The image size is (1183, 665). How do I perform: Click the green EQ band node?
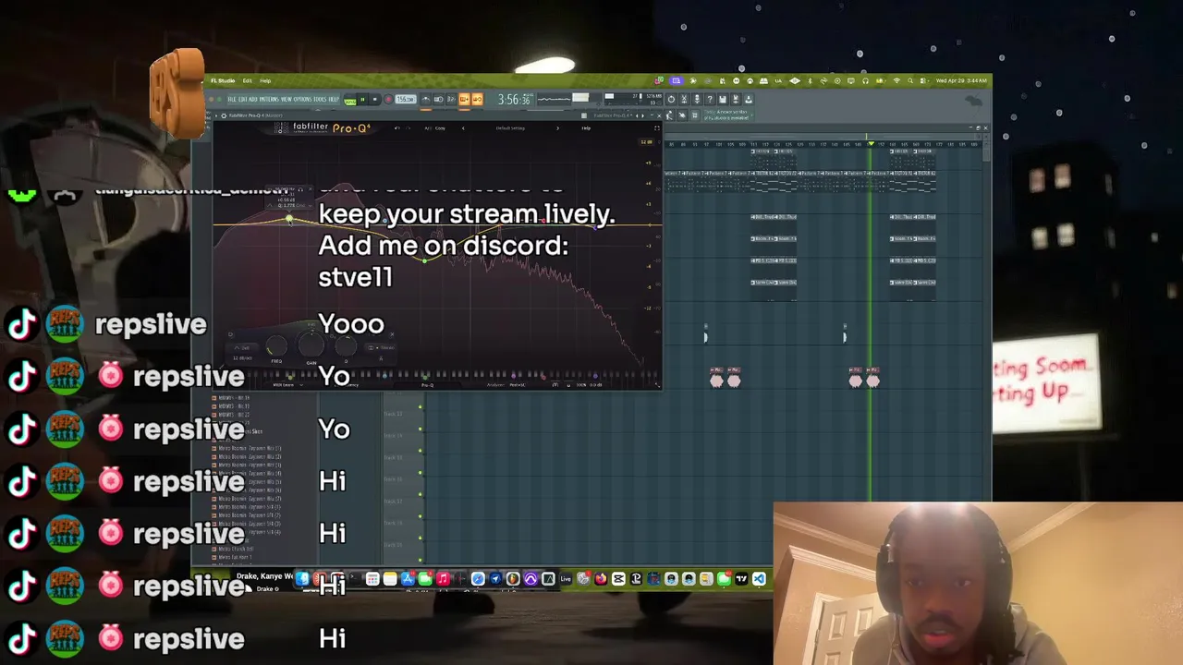tap(424, 260)
